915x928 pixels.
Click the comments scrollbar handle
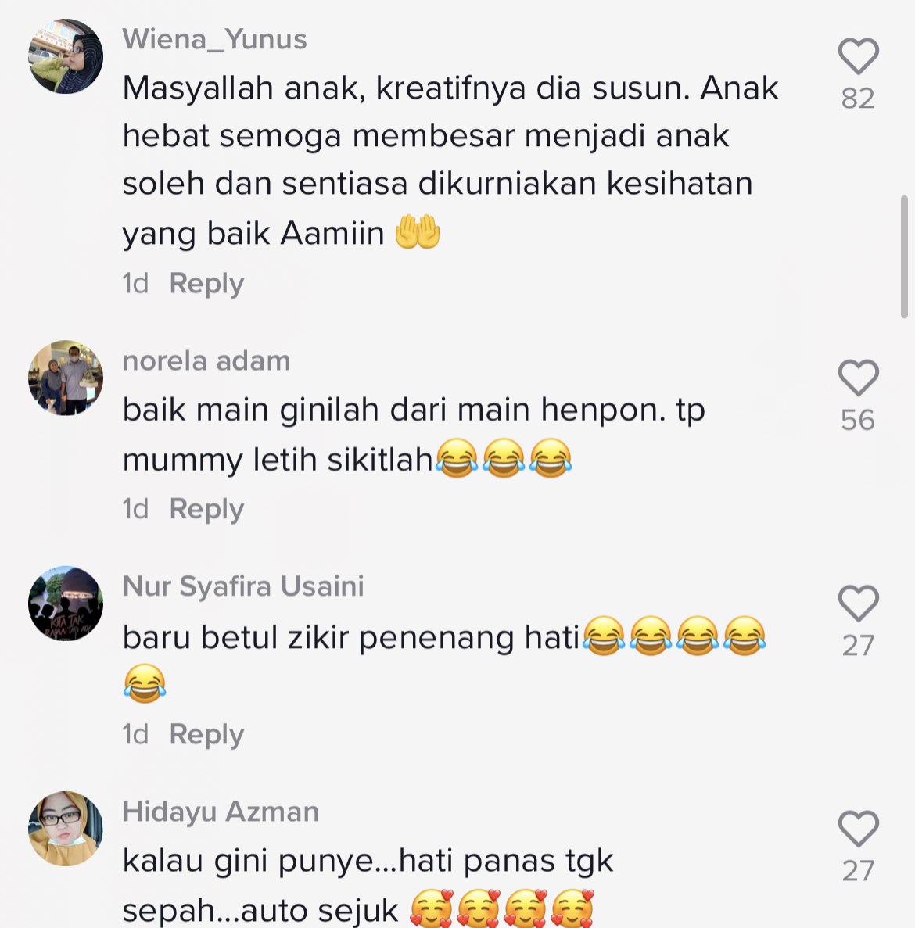point(904,257)
